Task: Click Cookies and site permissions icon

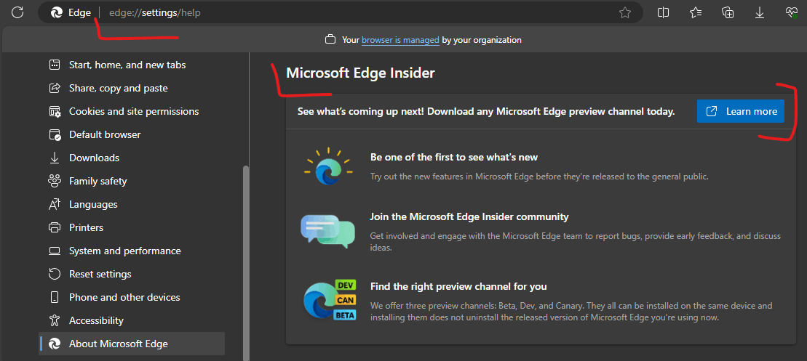Action: click(55, 111)
